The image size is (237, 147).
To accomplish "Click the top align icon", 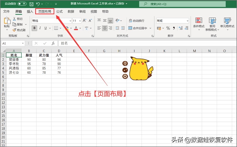I will pos(99,20).
